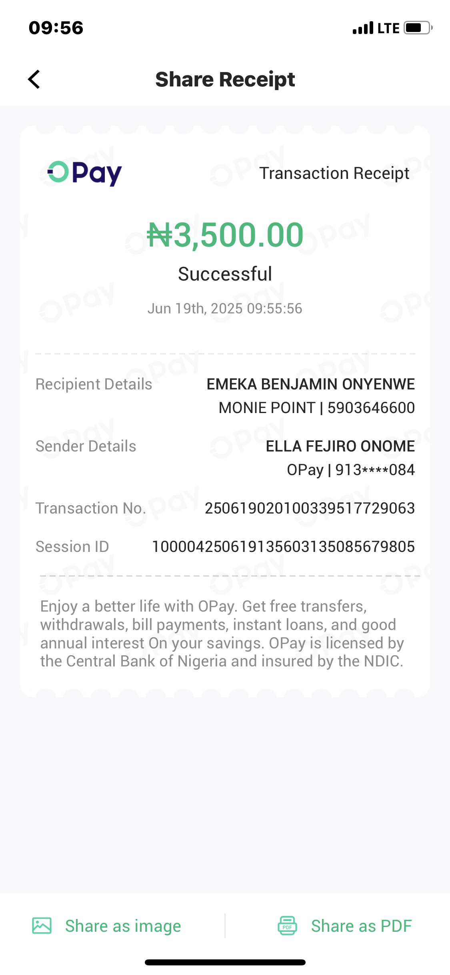Tap the back arrow icon
Image resolution: width=450 pixels, height=975 pixels.
34,79
